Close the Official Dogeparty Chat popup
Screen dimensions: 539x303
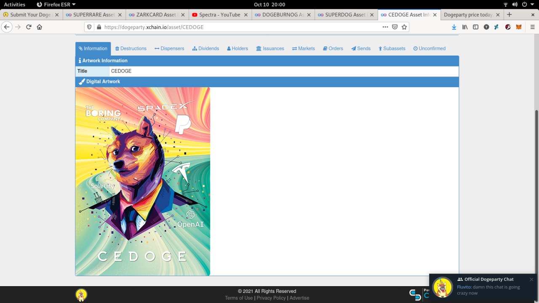[531, 279]
